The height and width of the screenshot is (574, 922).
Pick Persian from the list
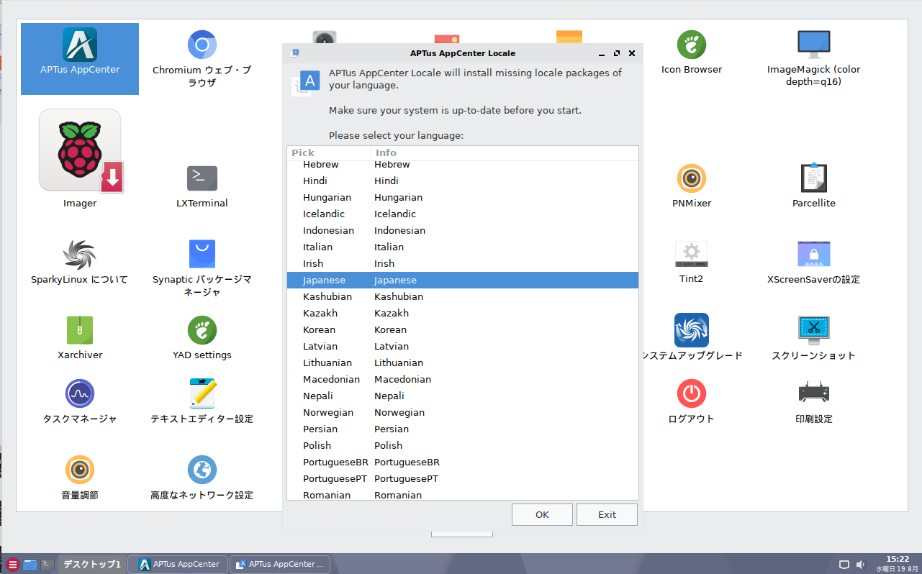(463, 429)
